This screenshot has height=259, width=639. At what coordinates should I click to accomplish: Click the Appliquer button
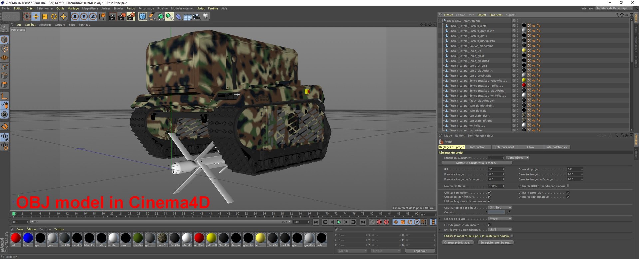coord(420,251)
